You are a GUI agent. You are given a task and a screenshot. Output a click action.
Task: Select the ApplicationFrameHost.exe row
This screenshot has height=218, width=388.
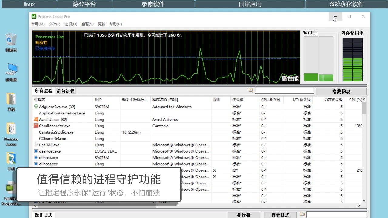click(x=197, y=113)
